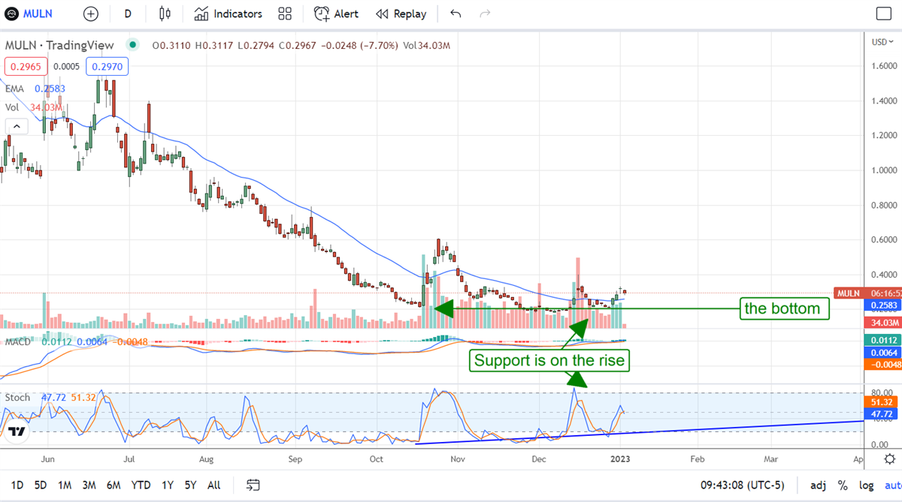Click the 0.2970 buy price button
Viewport: 902px width, 502px height.
107,66
